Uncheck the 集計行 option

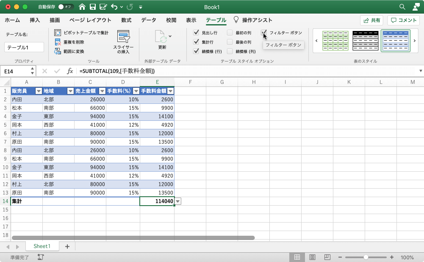click(196, 41)
